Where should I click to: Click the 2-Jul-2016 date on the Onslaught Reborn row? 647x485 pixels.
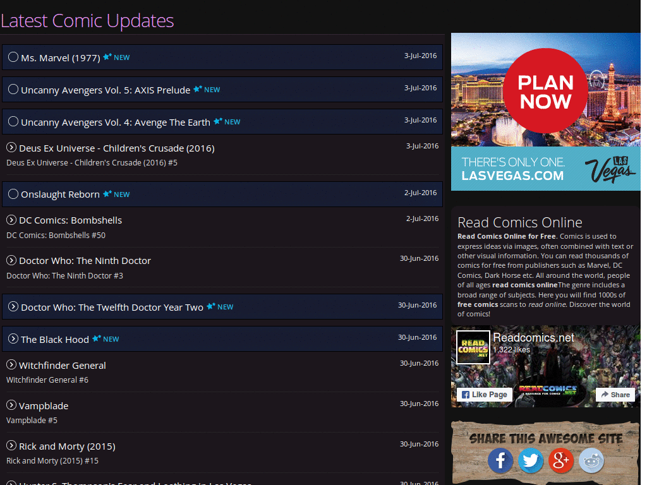click(x=420, y=193)
